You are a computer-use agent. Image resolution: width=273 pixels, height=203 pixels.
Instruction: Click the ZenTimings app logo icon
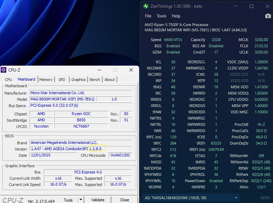(146, 6)
